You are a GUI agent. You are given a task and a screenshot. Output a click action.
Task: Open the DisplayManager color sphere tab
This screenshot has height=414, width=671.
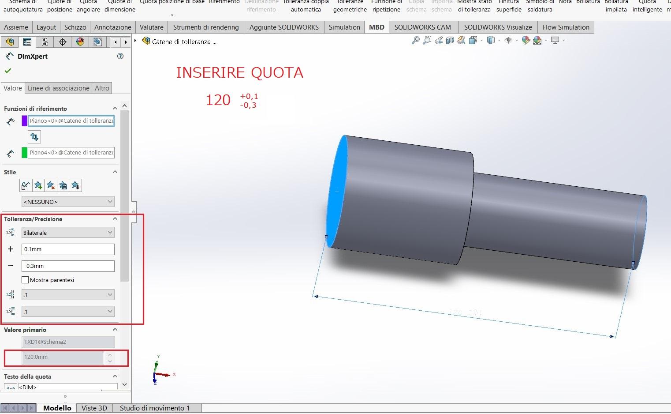click(80, 42)
